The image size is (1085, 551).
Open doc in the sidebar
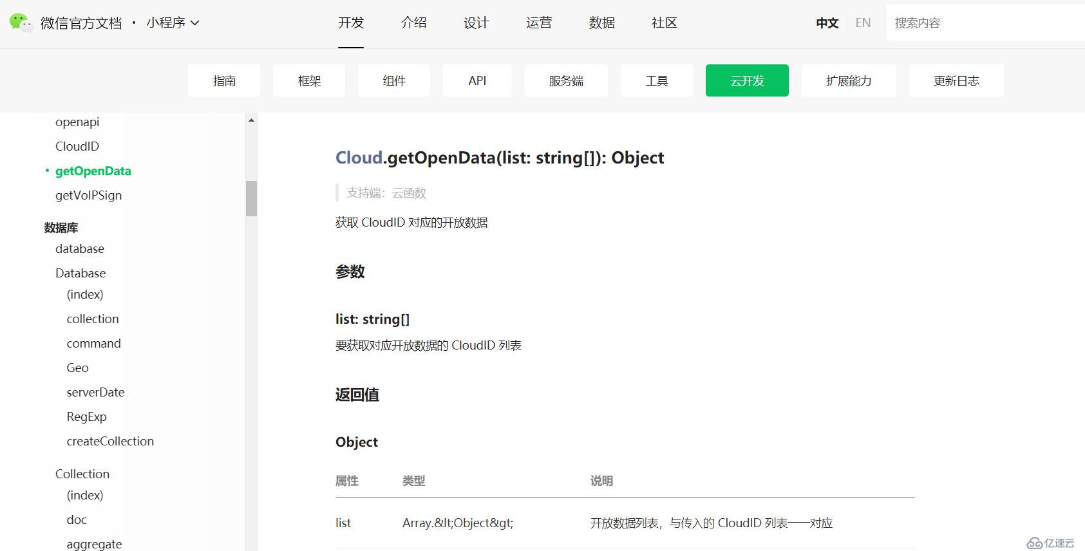[x=76, y=519]
